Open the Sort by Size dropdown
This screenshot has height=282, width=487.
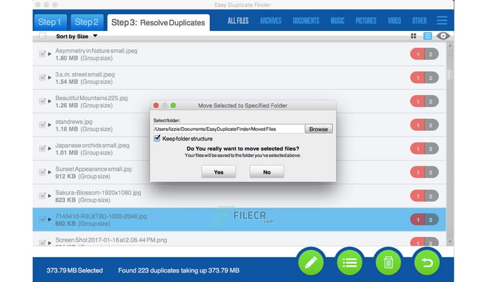[77, 36]
